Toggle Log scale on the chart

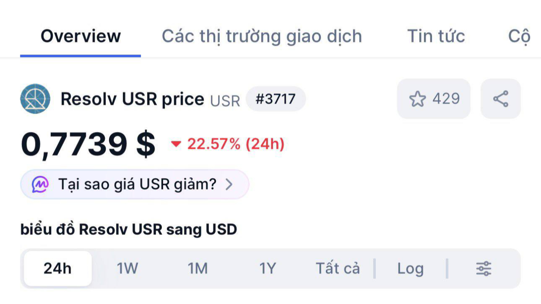tap(410, 269)
